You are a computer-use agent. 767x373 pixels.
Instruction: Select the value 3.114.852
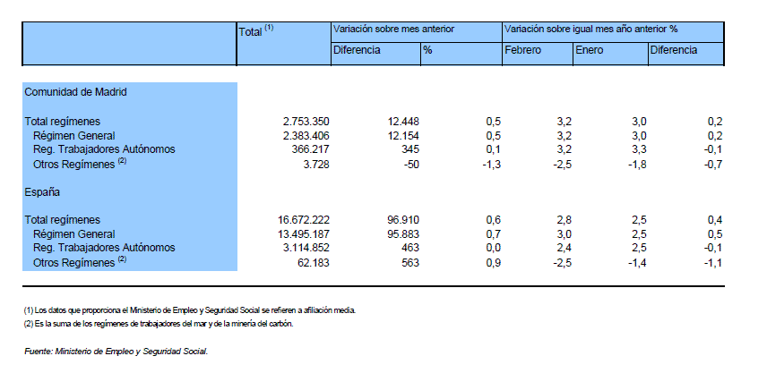[305, 248]
